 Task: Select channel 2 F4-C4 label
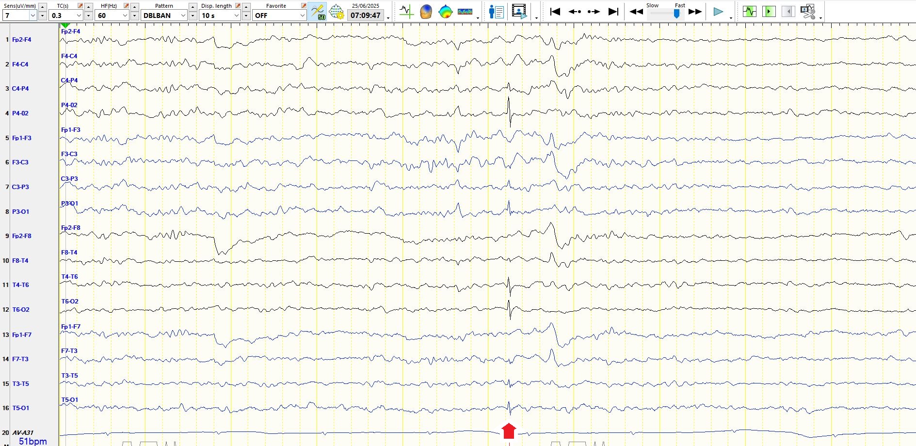[20, 64]
